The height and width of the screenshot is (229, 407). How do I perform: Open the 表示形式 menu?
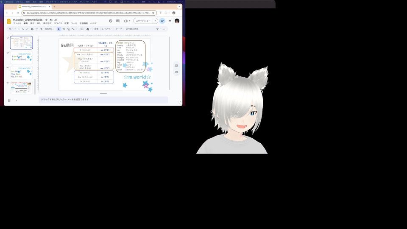click(x=47, y=23)
